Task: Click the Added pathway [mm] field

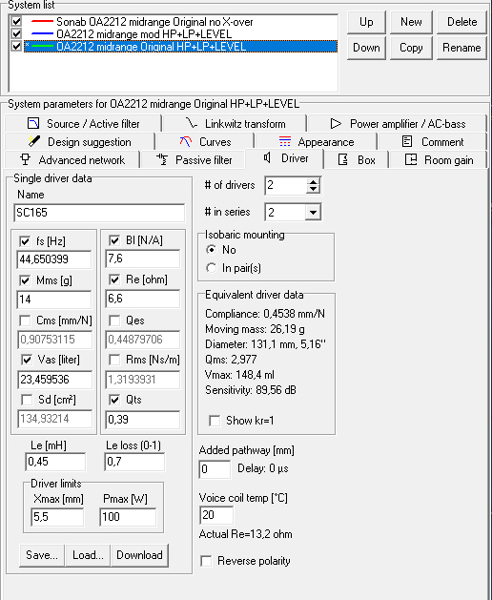Action: 215,469
